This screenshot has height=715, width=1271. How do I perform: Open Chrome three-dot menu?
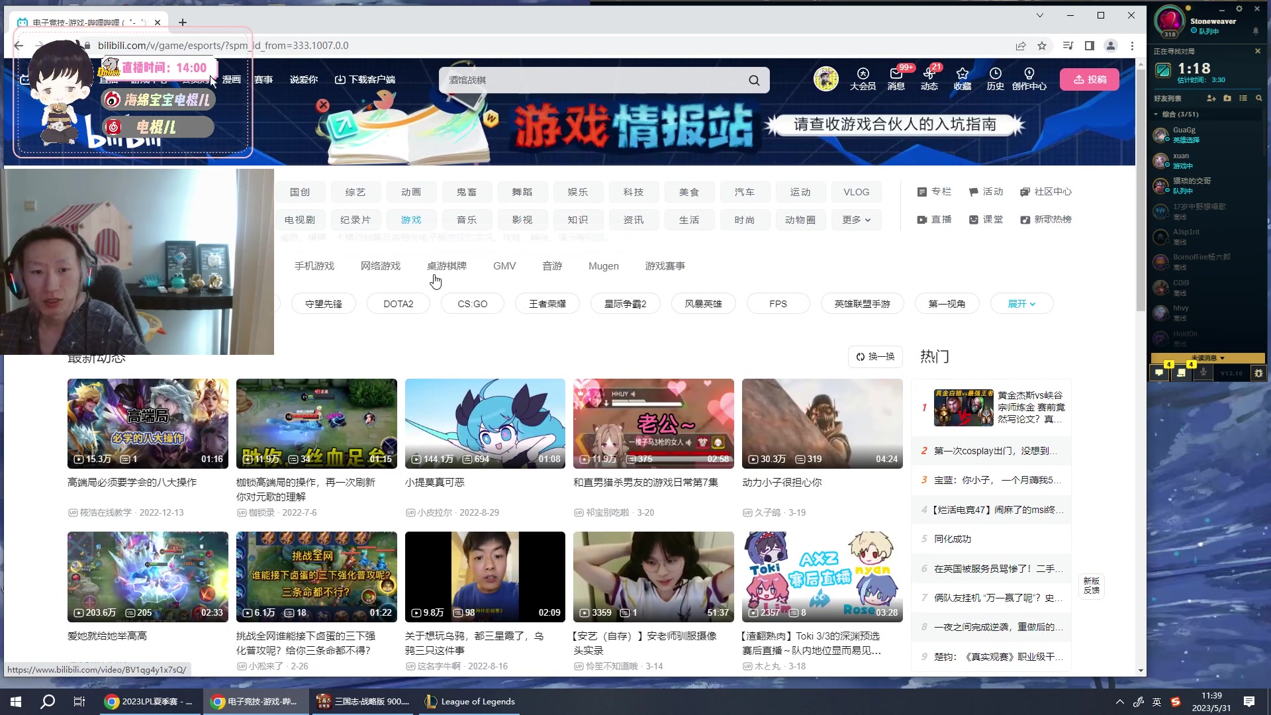coord(1132,46)
